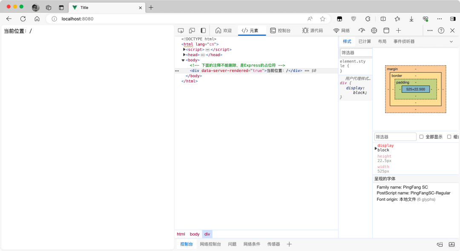460x251 pixels.
Task: Open the browser home page
Action: (x=37, y=19)
